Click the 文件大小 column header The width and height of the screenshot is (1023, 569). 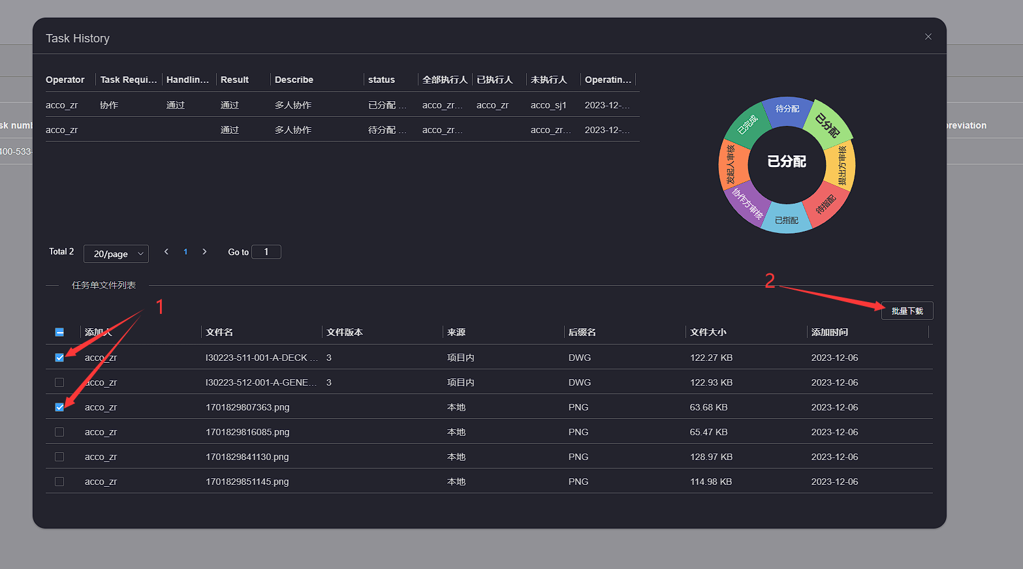pos(708,332)
